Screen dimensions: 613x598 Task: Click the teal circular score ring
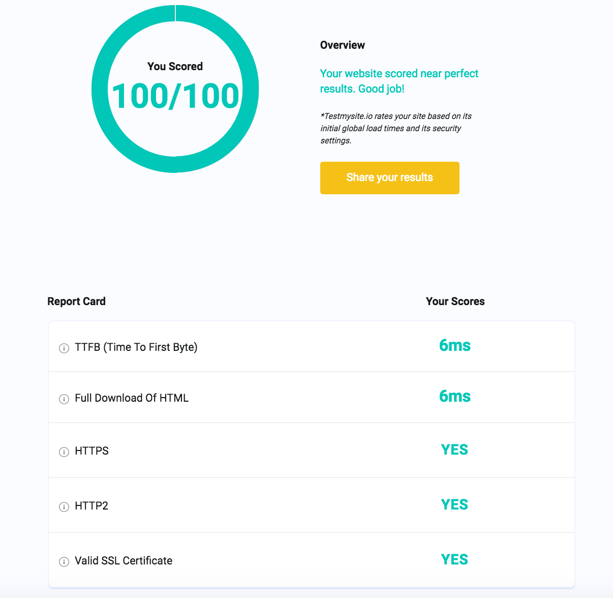(100, 89)
